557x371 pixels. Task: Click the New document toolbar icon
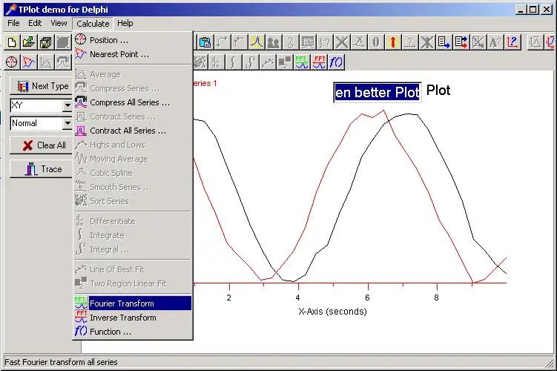point(12,42)
